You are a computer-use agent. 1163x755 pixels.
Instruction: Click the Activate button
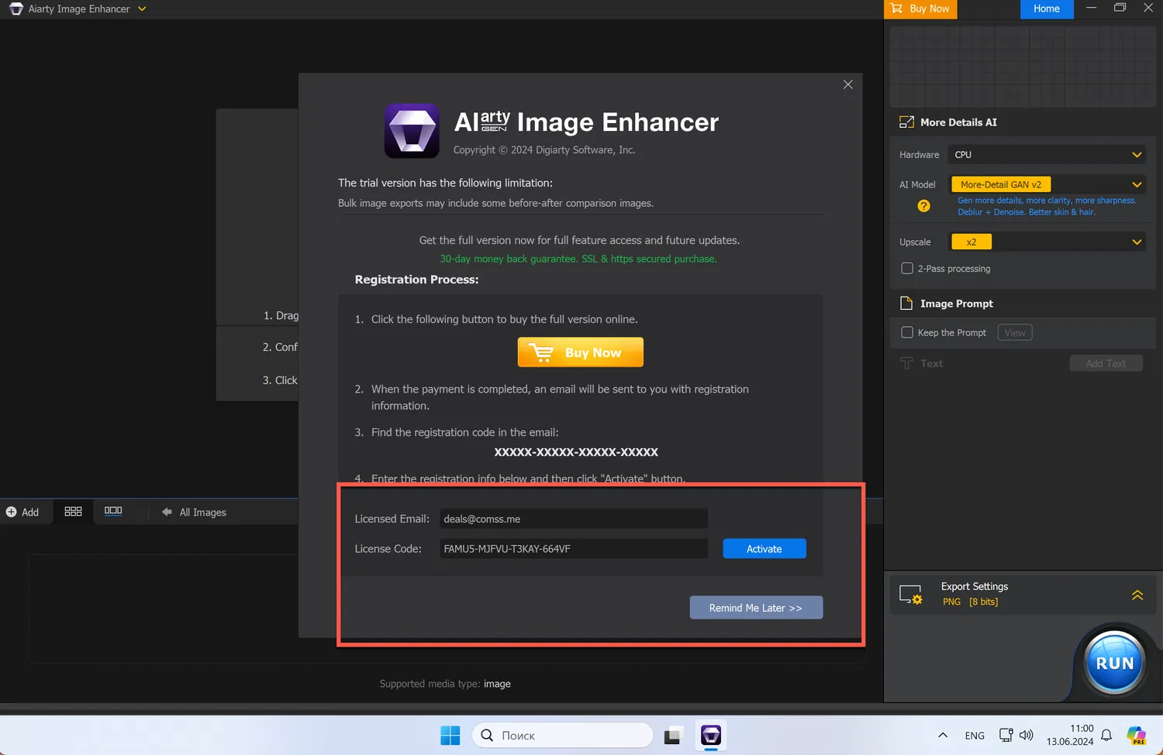[764, 548]
